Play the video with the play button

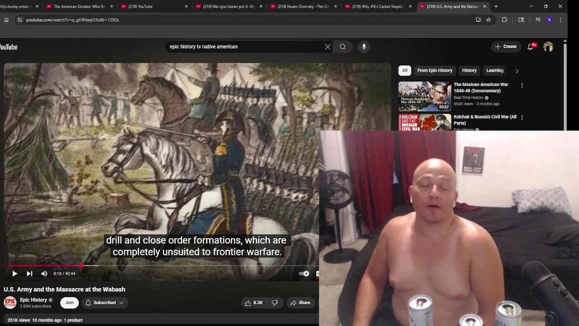pos(14,273)
